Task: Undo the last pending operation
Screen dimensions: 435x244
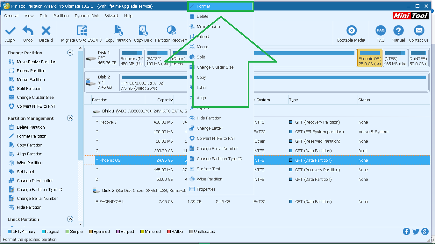Action: [x=28, y=34]
